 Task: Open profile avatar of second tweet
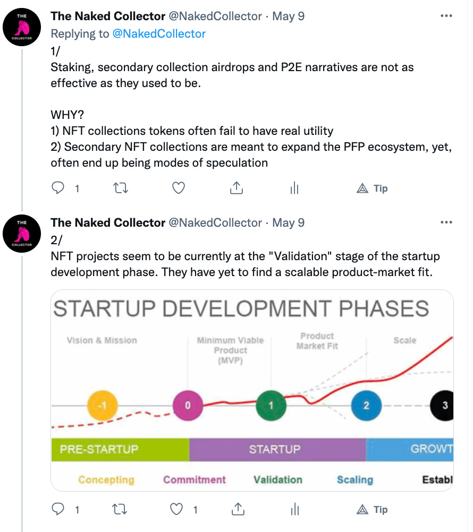22,234
